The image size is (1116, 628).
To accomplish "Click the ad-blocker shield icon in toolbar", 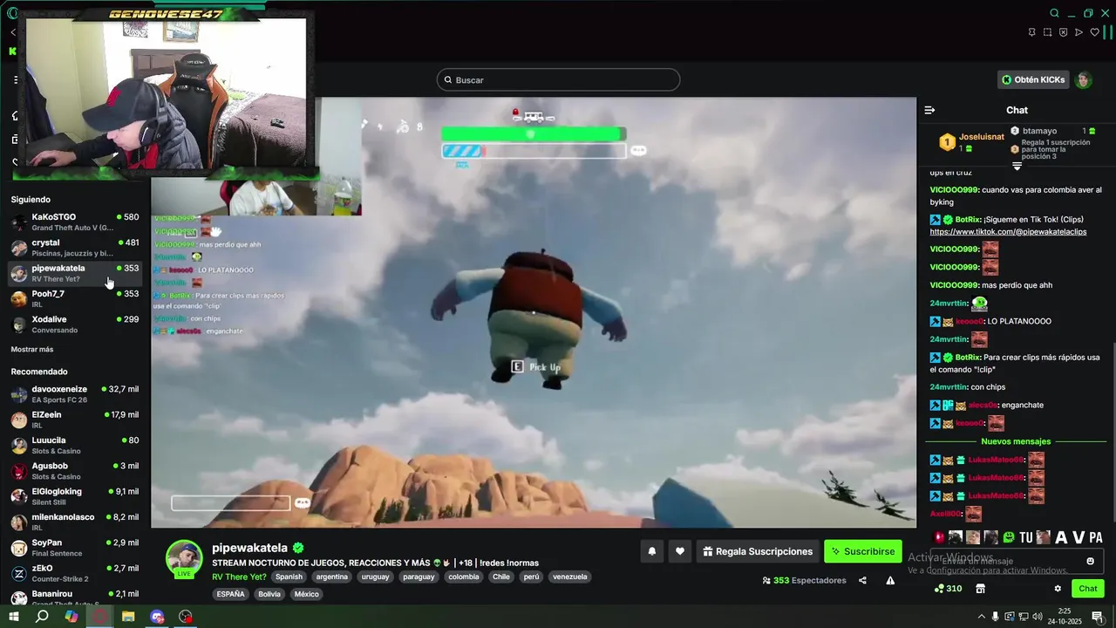I will click(x=1063, y=32).
